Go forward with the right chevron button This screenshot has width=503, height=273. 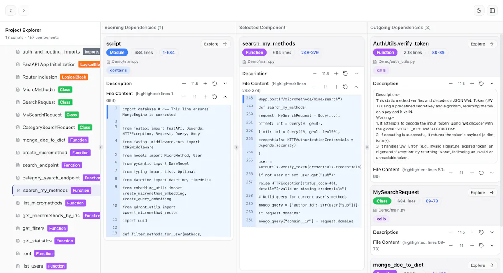24,10
